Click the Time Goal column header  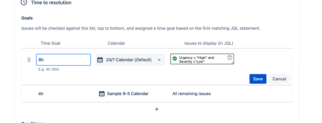pos(51,43)
